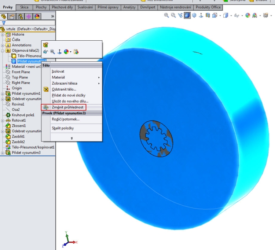Click View Settings monitor icon
This screenshot has height=250, width=275.
click(x=266, y=15)
